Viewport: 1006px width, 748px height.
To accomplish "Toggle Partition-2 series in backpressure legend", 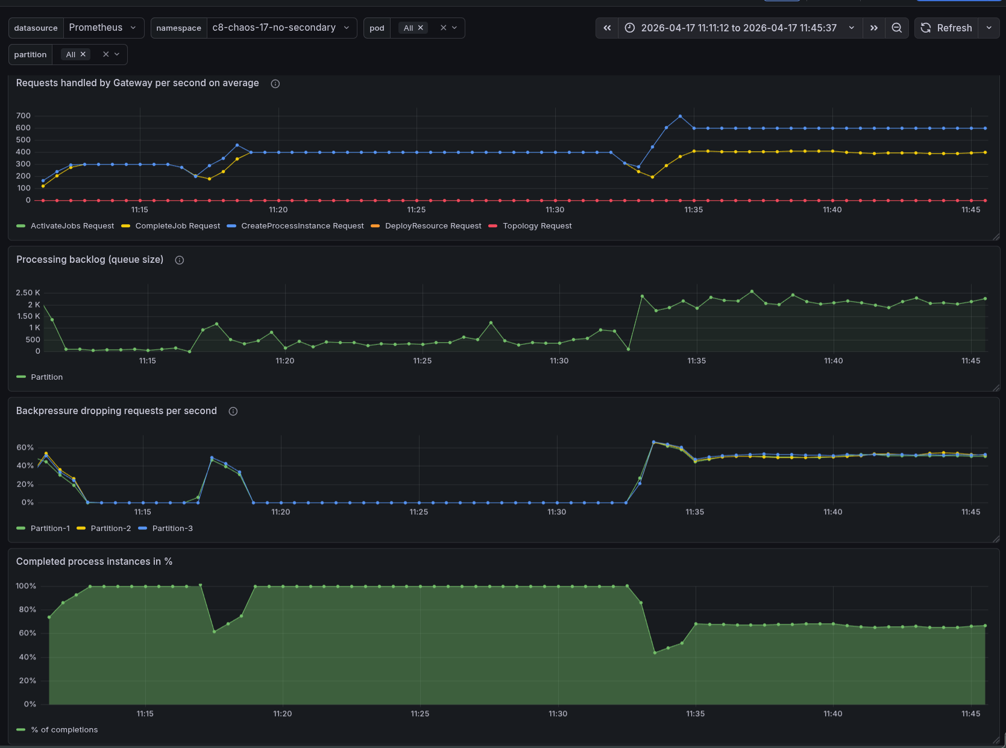I will tap(111, 529).
